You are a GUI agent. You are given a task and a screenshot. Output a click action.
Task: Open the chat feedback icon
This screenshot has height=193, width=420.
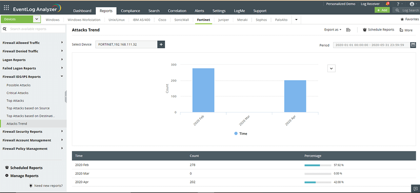click(415, 189)
